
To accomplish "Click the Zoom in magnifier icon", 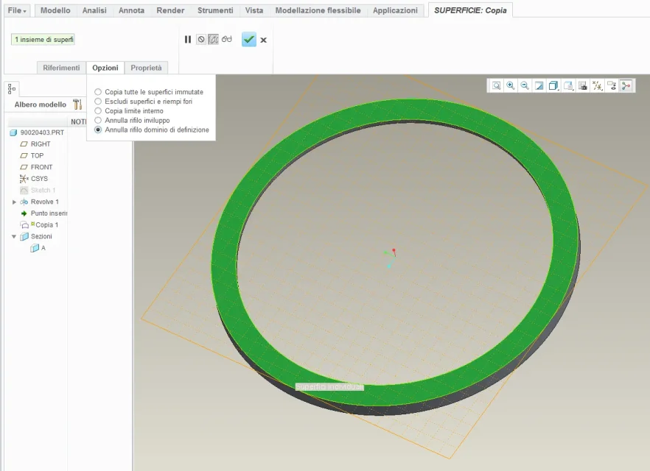I will 510,86.
